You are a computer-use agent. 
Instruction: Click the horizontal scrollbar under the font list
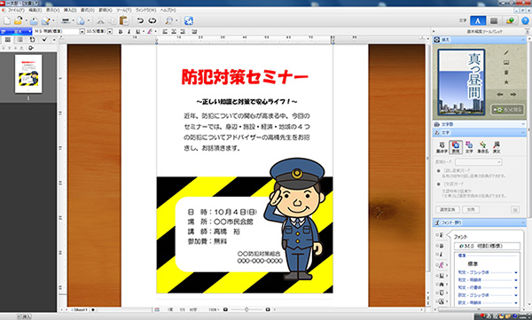(479, 309)
